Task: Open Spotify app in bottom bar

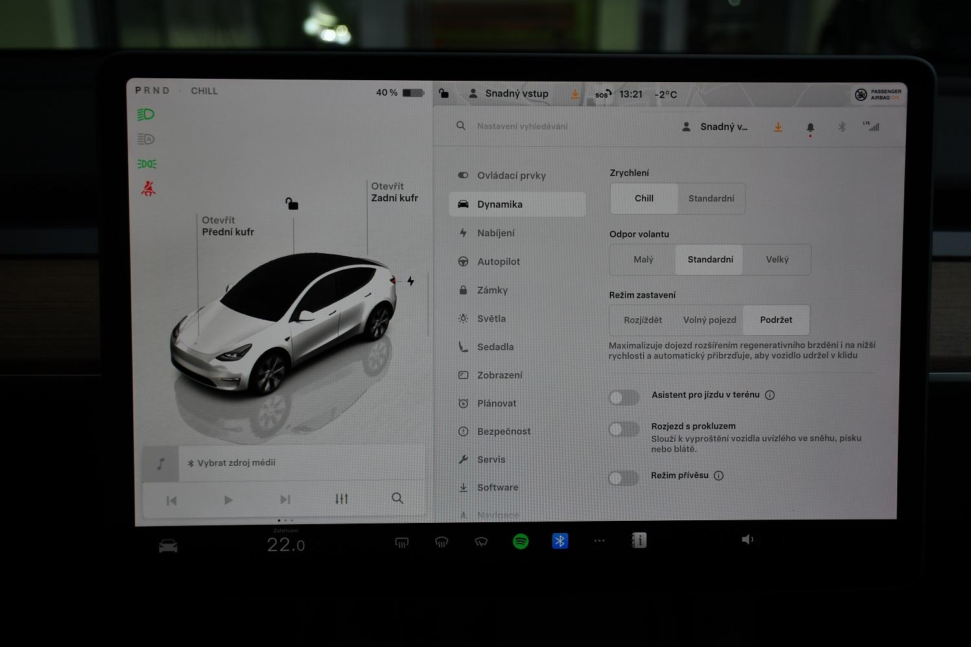Action: click(x=520, y=541)
